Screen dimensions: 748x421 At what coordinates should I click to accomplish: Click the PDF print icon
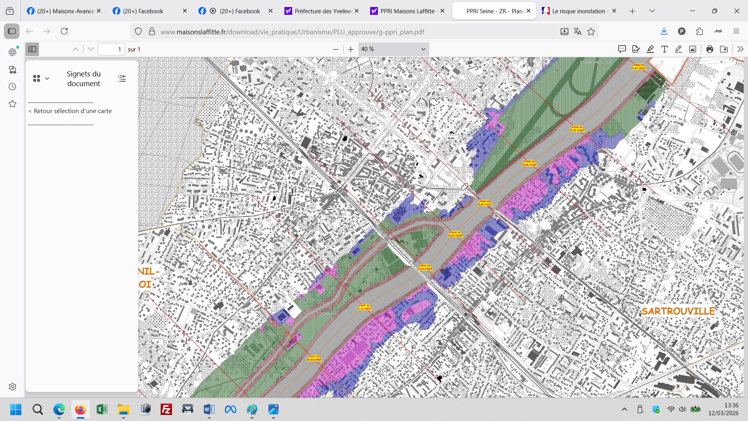tap(709, 49)
